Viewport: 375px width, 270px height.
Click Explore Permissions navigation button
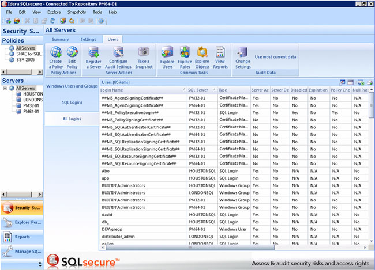[x=22, y=222]
